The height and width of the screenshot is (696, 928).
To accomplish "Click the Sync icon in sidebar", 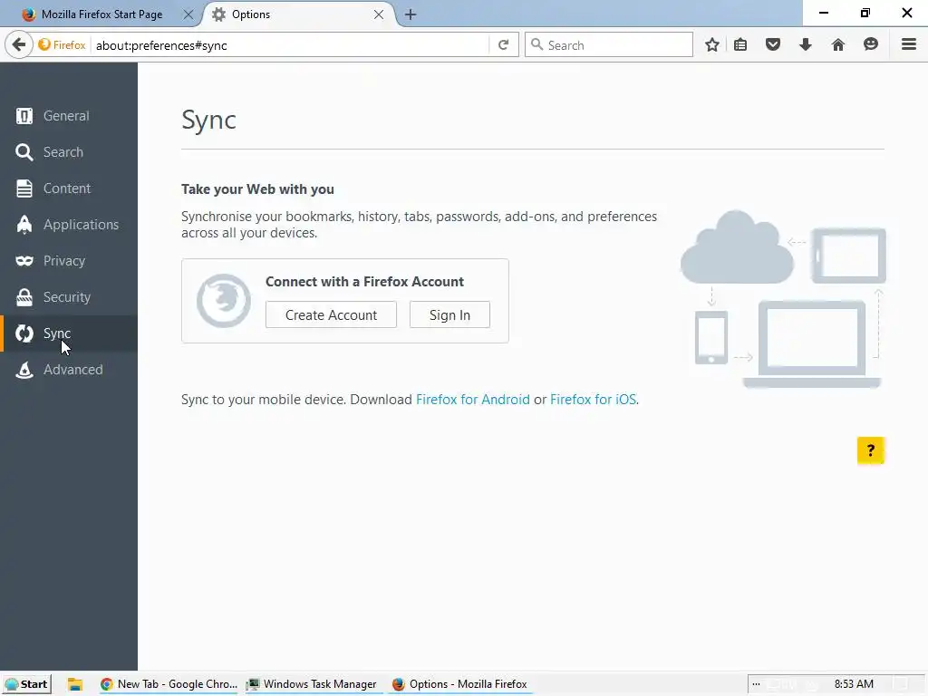I will tap(24, 333).
